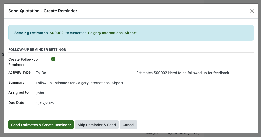The width and height of the screenshot is (261, 137).
Task: Click the Summary field label
Action: (16, 82)
